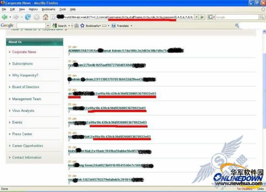This screenshot has width=266, height=192.
Task: Open the Tools menu
Action: click(62, 9)
